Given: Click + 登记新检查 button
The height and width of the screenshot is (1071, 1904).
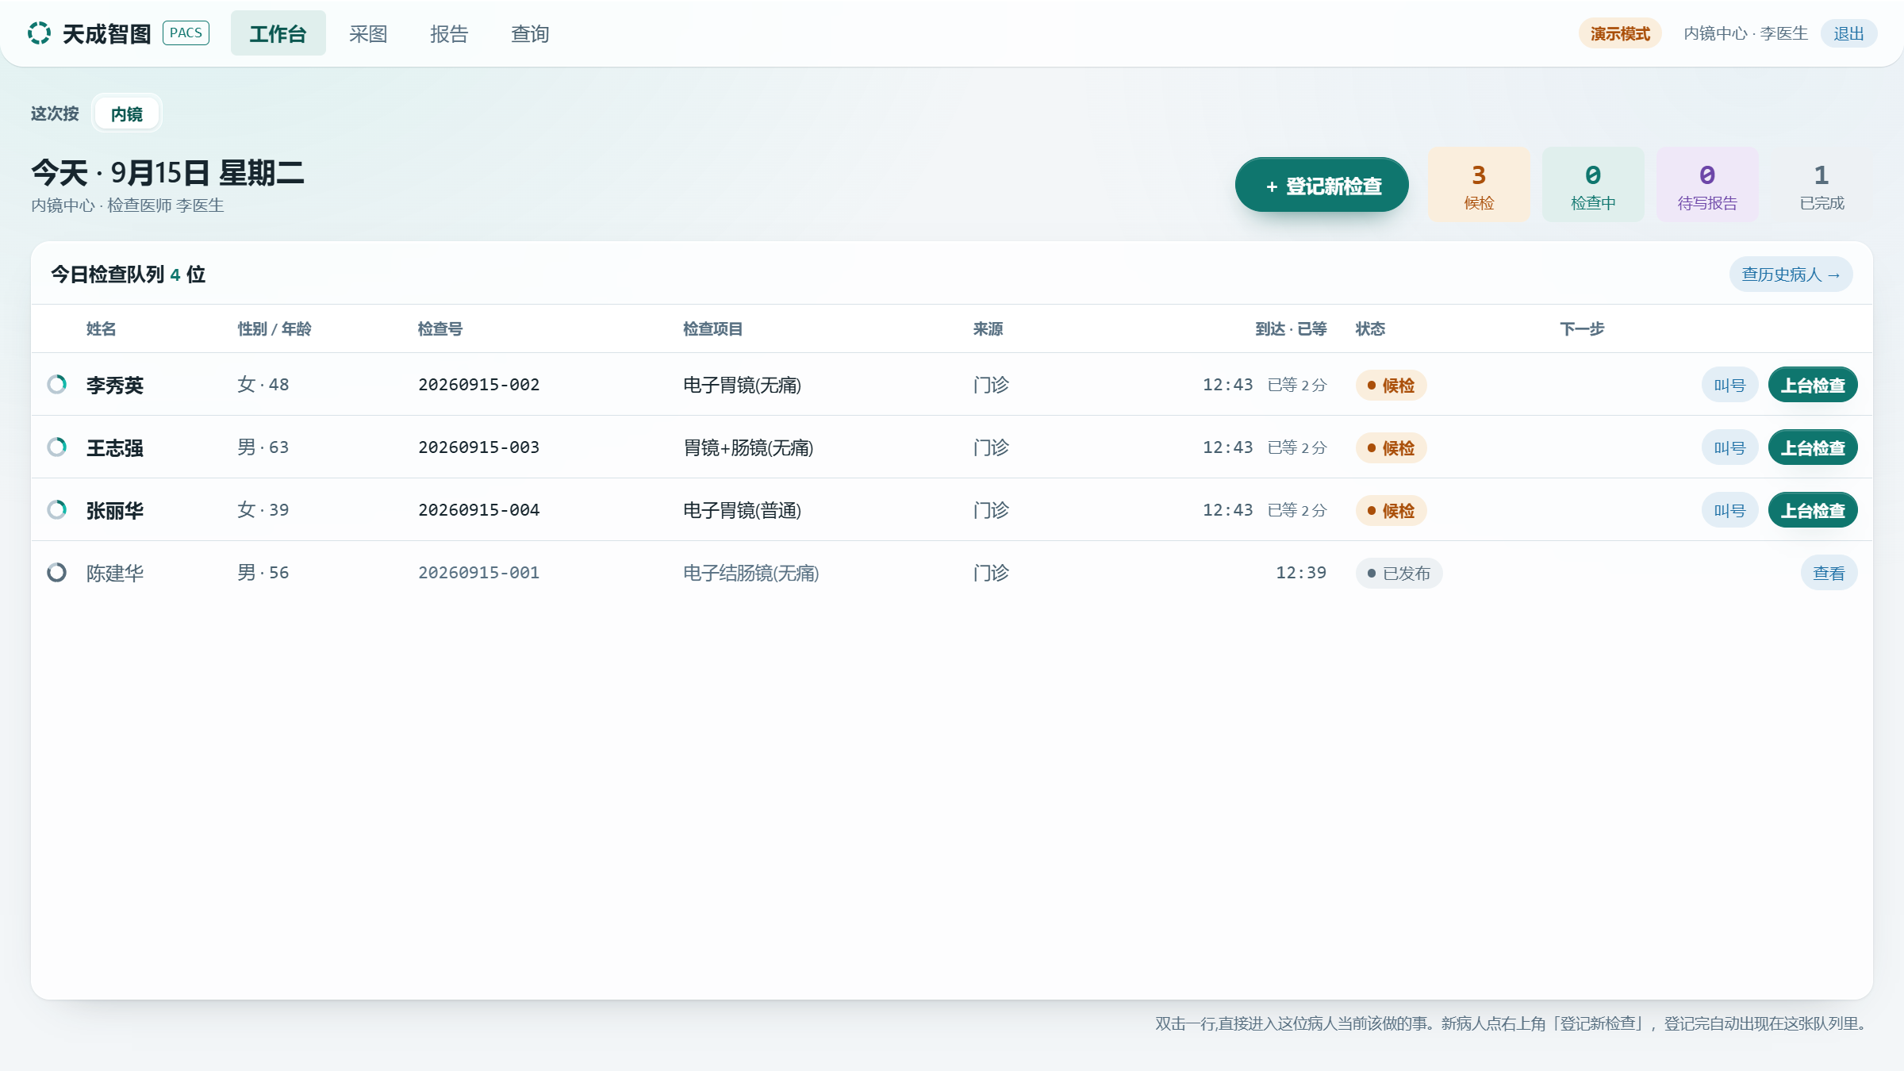Looking at the screenshot, I should 1322,186.
